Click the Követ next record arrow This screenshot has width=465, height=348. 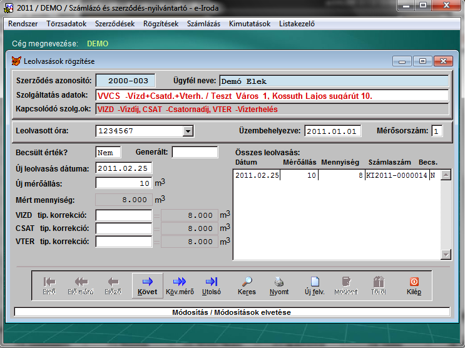pyautogui.click(x=148, y=285)
